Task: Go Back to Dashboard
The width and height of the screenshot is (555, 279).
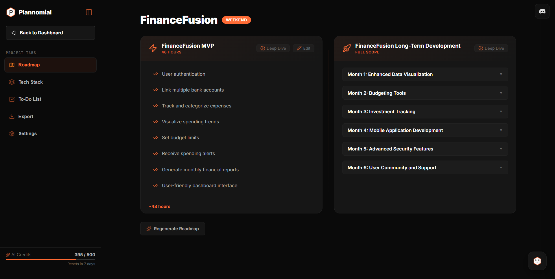Action: click(x=50, y=33)
